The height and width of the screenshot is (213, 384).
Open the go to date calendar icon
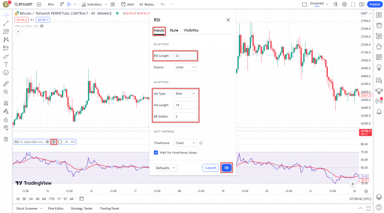(81, 199)
